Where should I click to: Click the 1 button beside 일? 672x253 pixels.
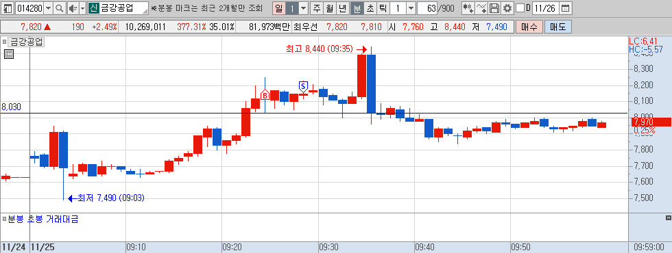[292, 8]
